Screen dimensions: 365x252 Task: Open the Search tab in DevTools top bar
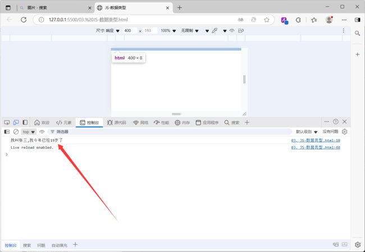pyautogui.click(x=232, y=123)
